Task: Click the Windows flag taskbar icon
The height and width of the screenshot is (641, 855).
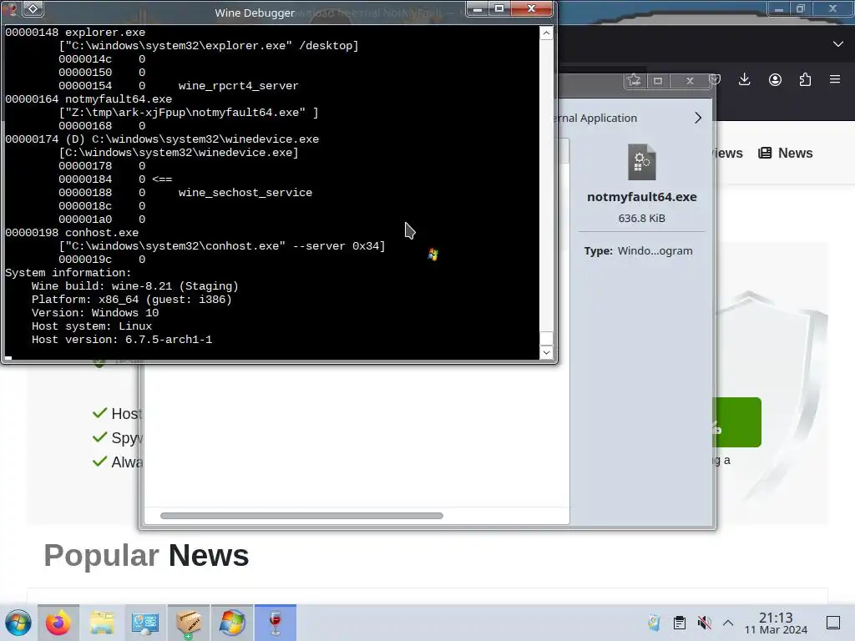Action: coord(232,623)
